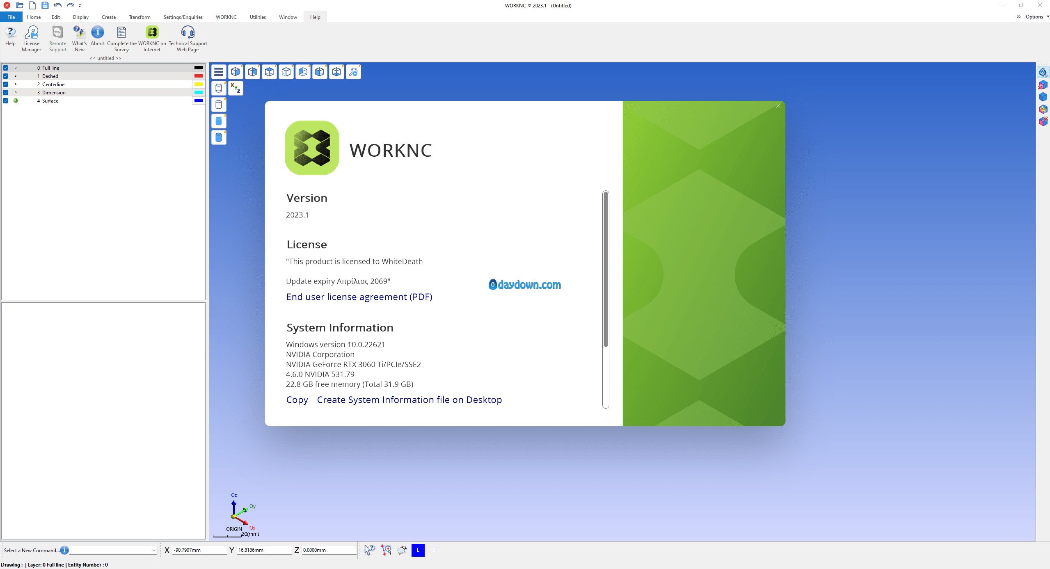
Task: Click the blue L button in bottom bar
Action: [418, 550]
